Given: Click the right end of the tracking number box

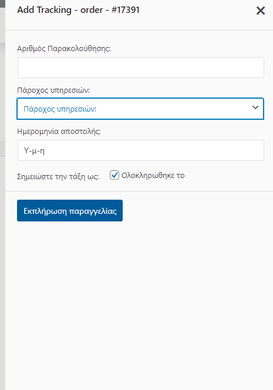Looking at the screenshot, I should (x=256, y=68).
